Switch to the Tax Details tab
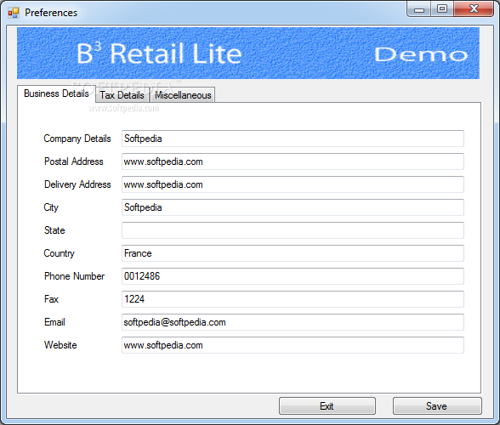This screenshot has height=425, width=500. (x=122, y=95)
